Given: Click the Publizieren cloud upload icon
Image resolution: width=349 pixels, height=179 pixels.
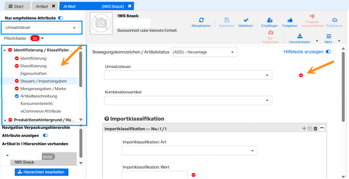Looking at the screenshot, I should (x=334, y=20).
